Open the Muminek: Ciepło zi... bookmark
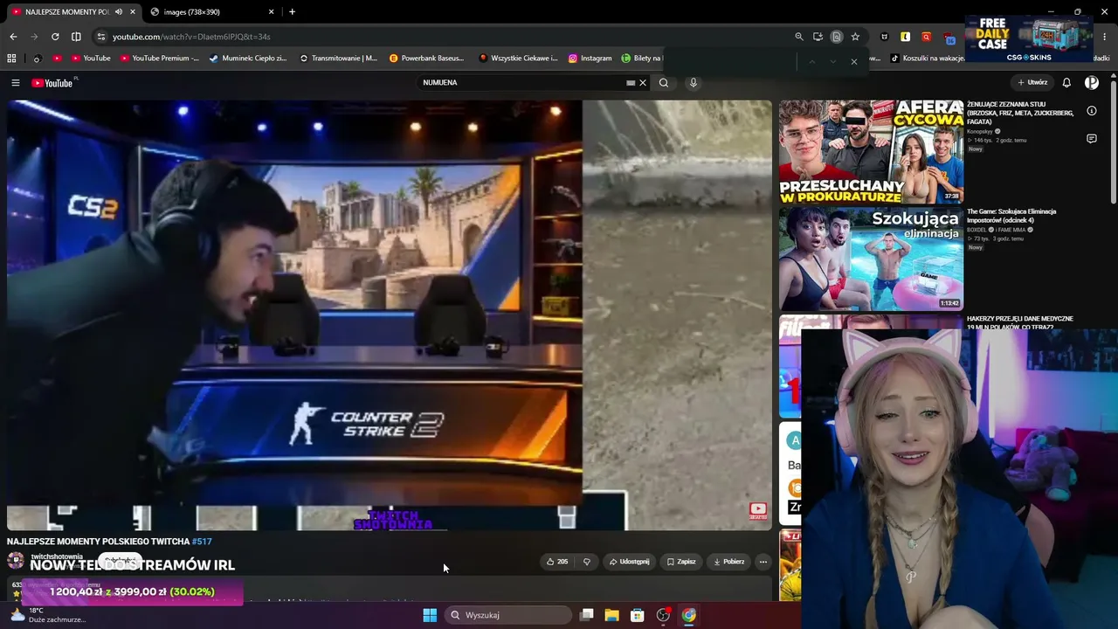Image resolution: width=1118 pixels, height=629 pixels. coord(248,59)
